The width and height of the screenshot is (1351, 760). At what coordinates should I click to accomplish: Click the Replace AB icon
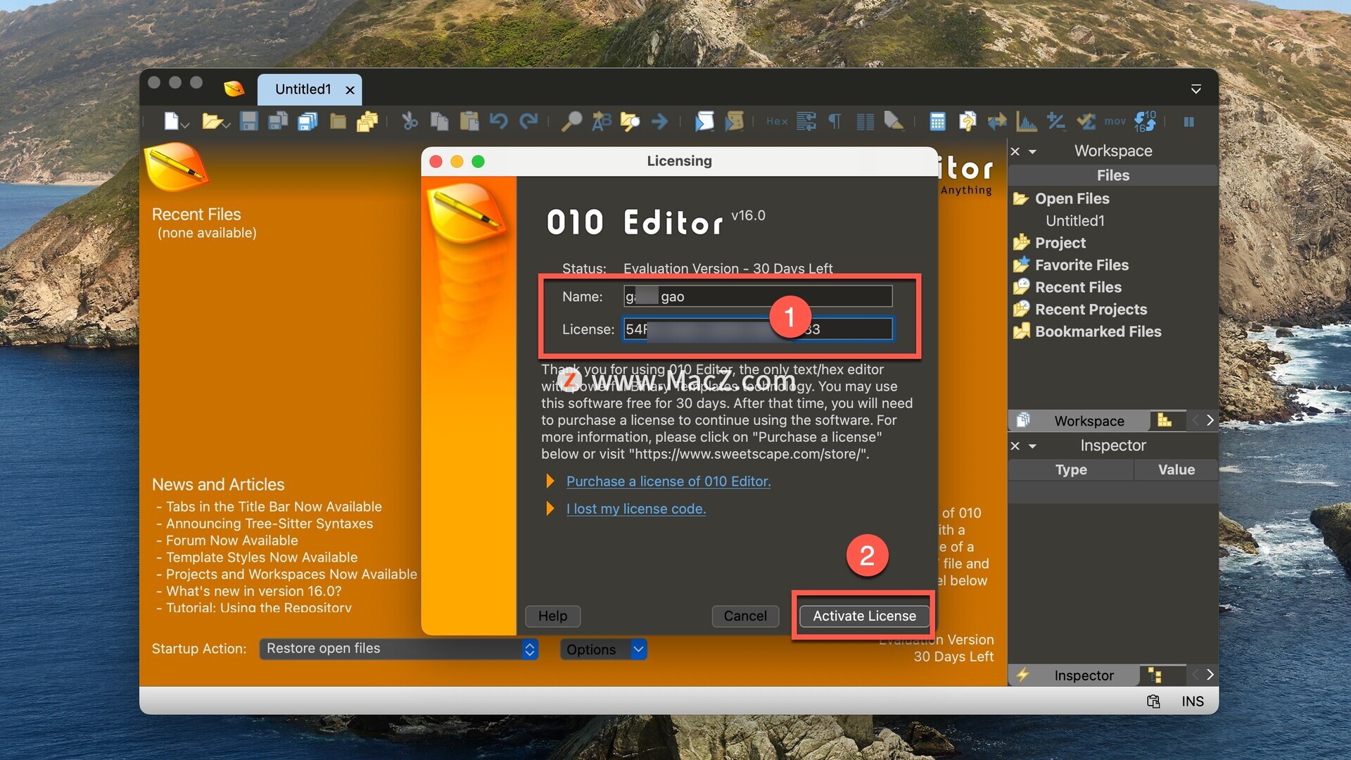pos(601,121)
